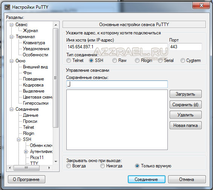Expand the Аутентификация node under SSH
Screen dimensions: 213x190
tap(26, 151)
